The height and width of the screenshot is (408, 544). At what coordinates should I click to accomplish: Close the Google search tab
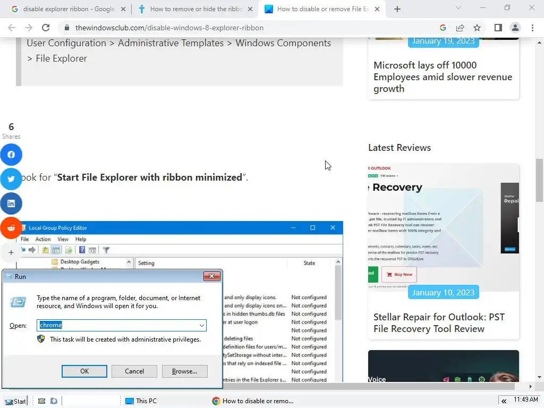(123, 10)
